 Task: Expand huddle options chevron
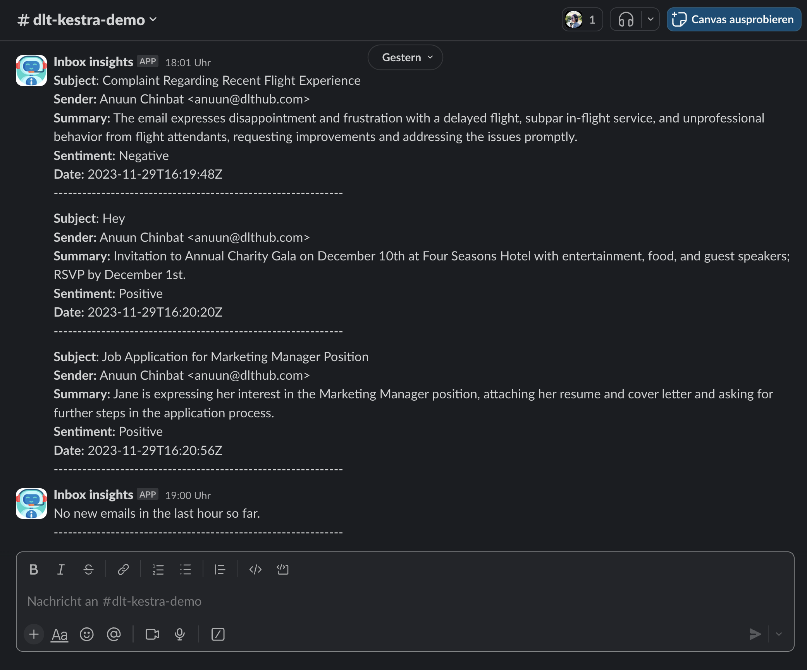pos(650,19)
